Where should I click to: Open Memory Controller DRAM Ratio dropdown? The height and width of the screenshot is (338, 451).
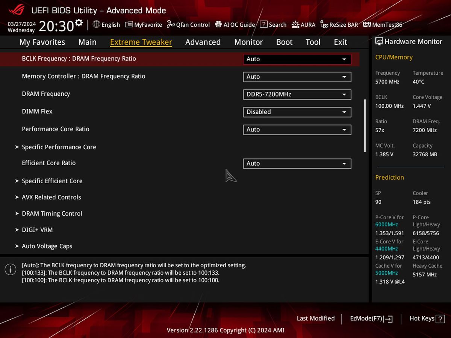[x=297, y=77]
